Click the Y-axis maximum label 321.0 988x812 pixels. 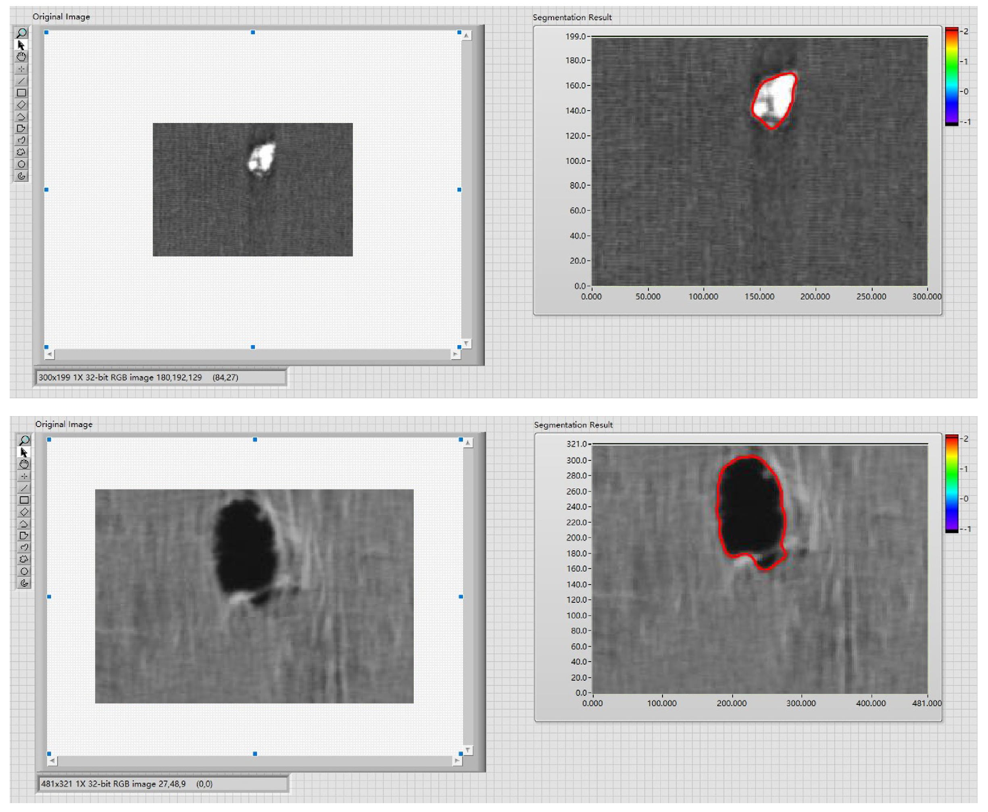click(576, 444)
